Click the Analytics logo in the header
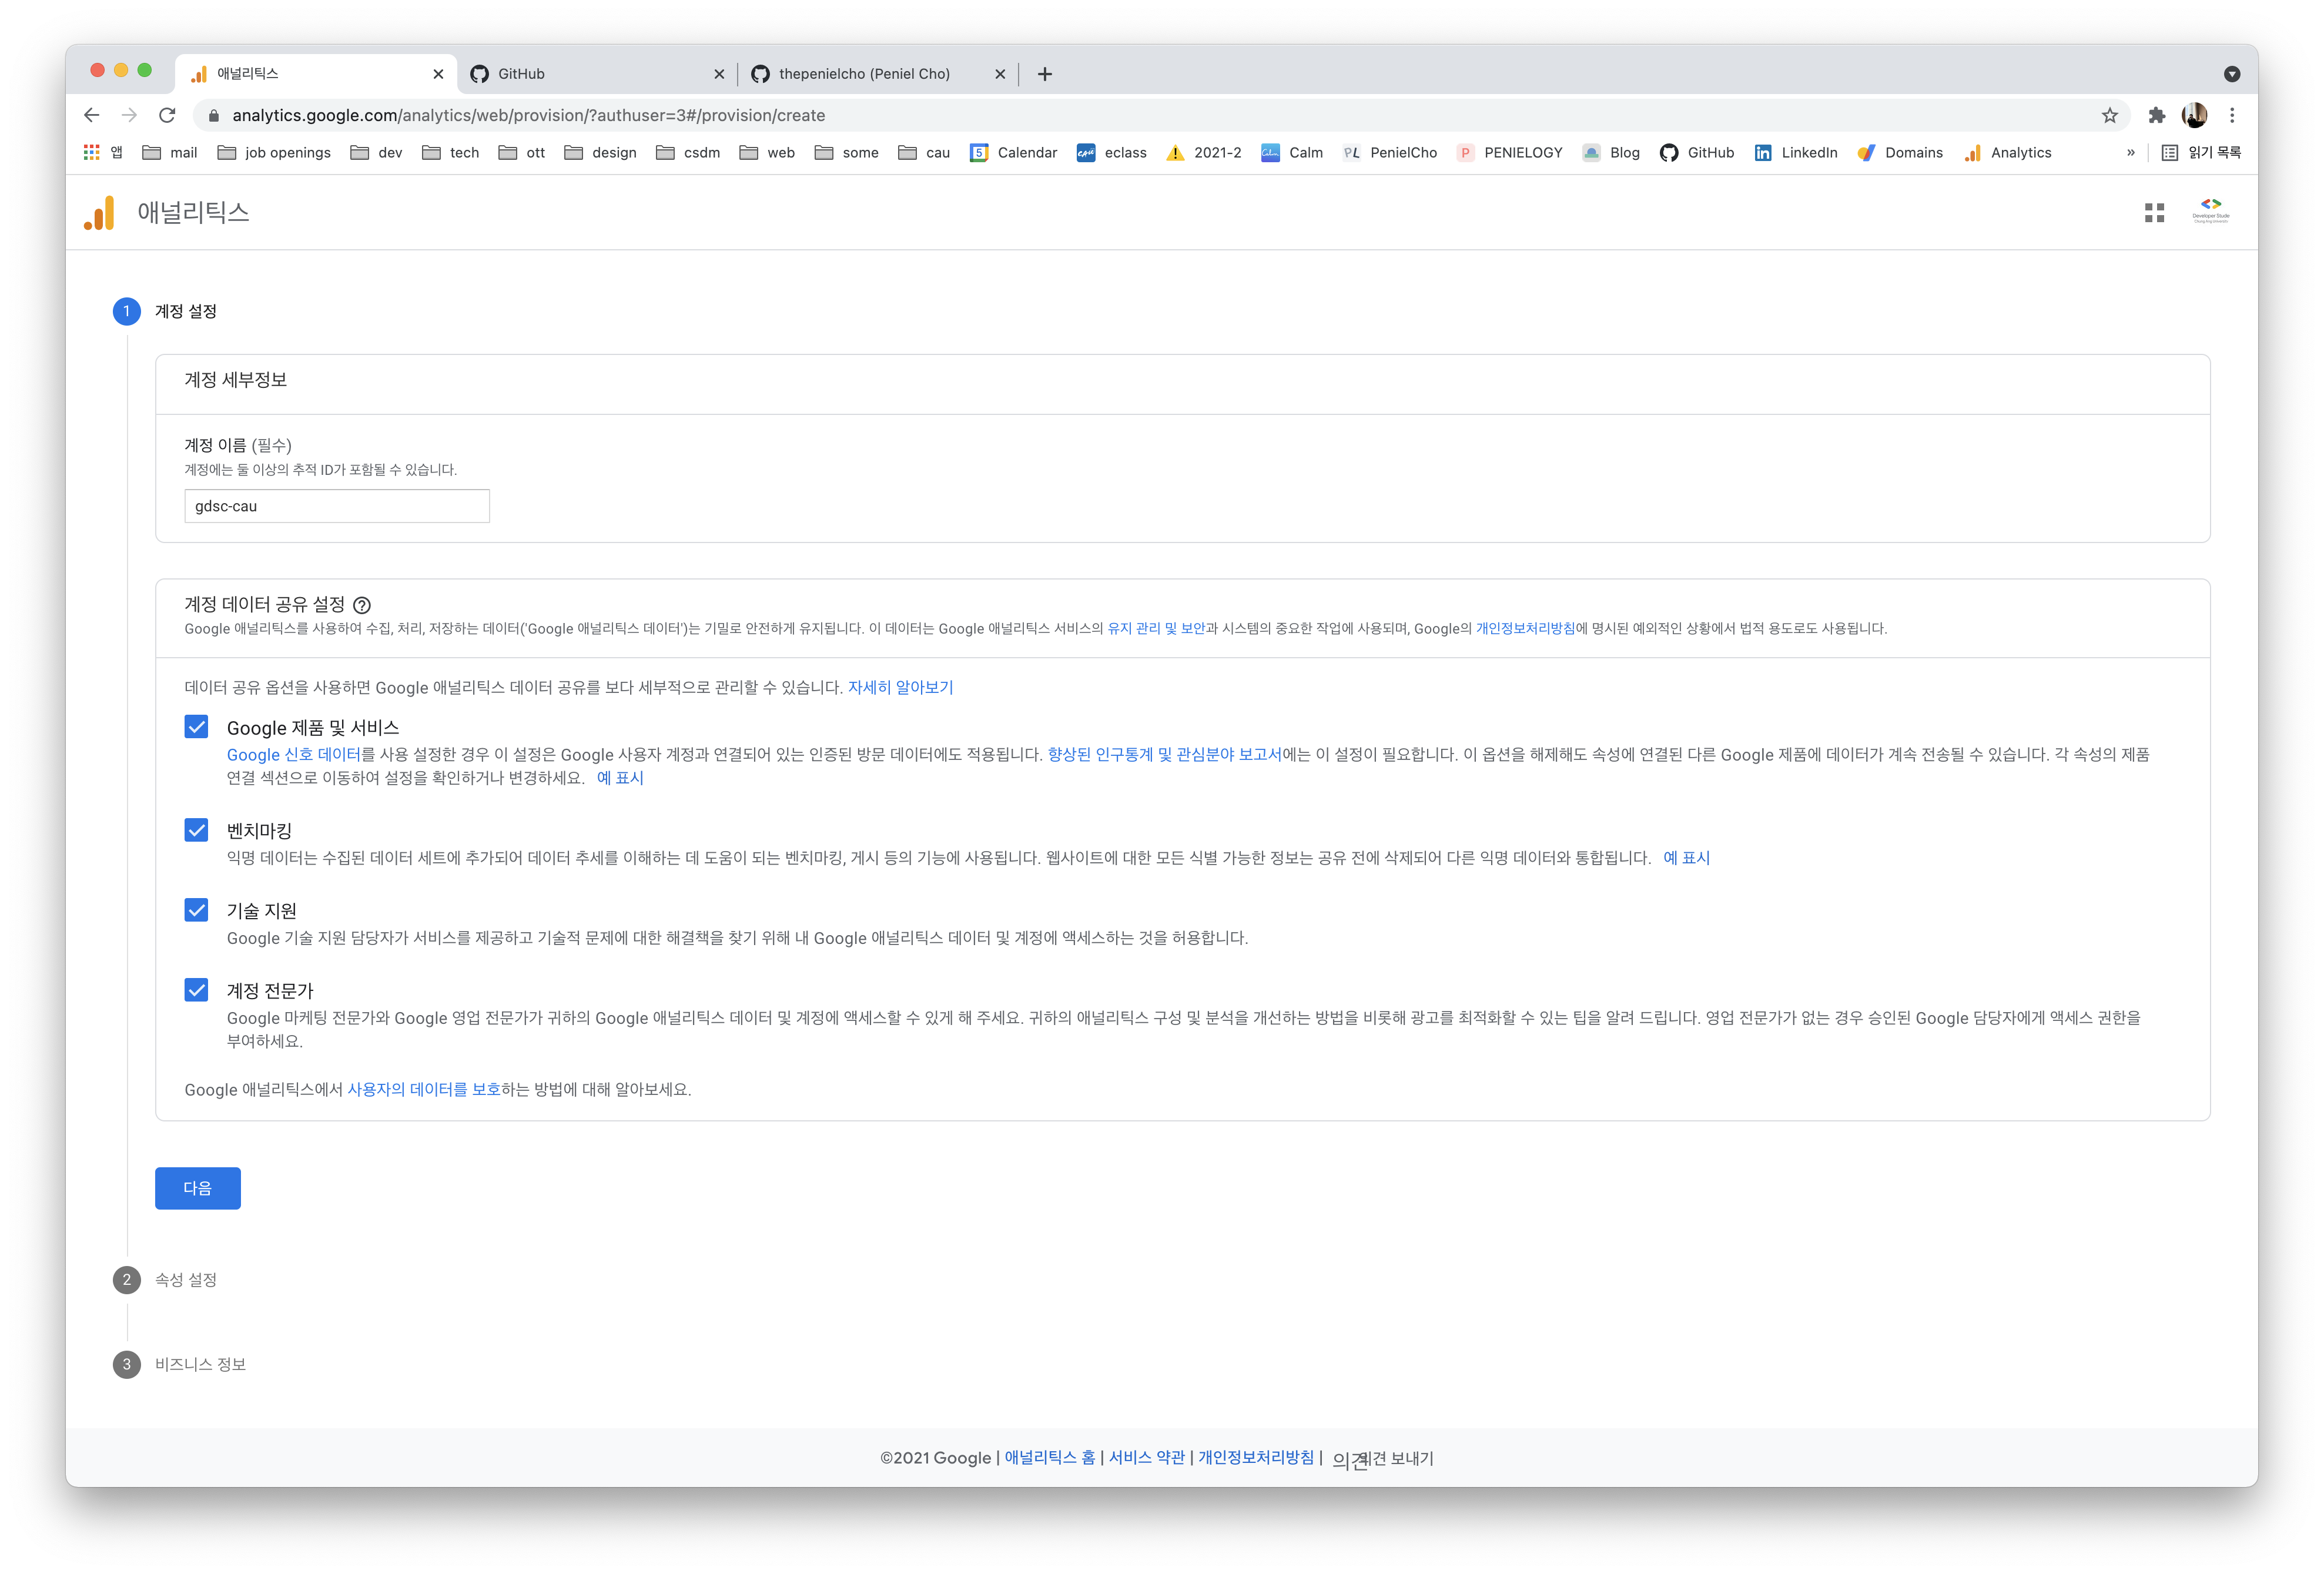Screen dimensions: 2324x1574 click(99, 212)
